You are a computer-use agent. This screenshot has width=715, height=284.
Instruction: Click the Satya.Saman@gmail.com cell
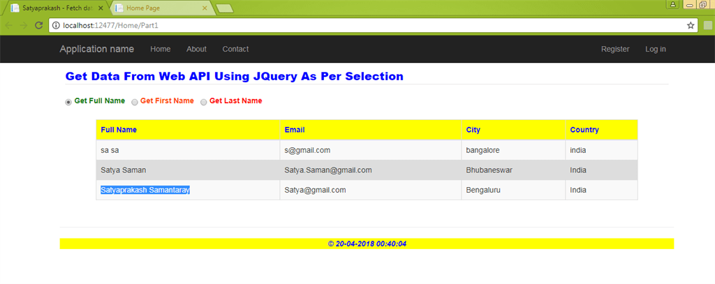click(370, 170)
